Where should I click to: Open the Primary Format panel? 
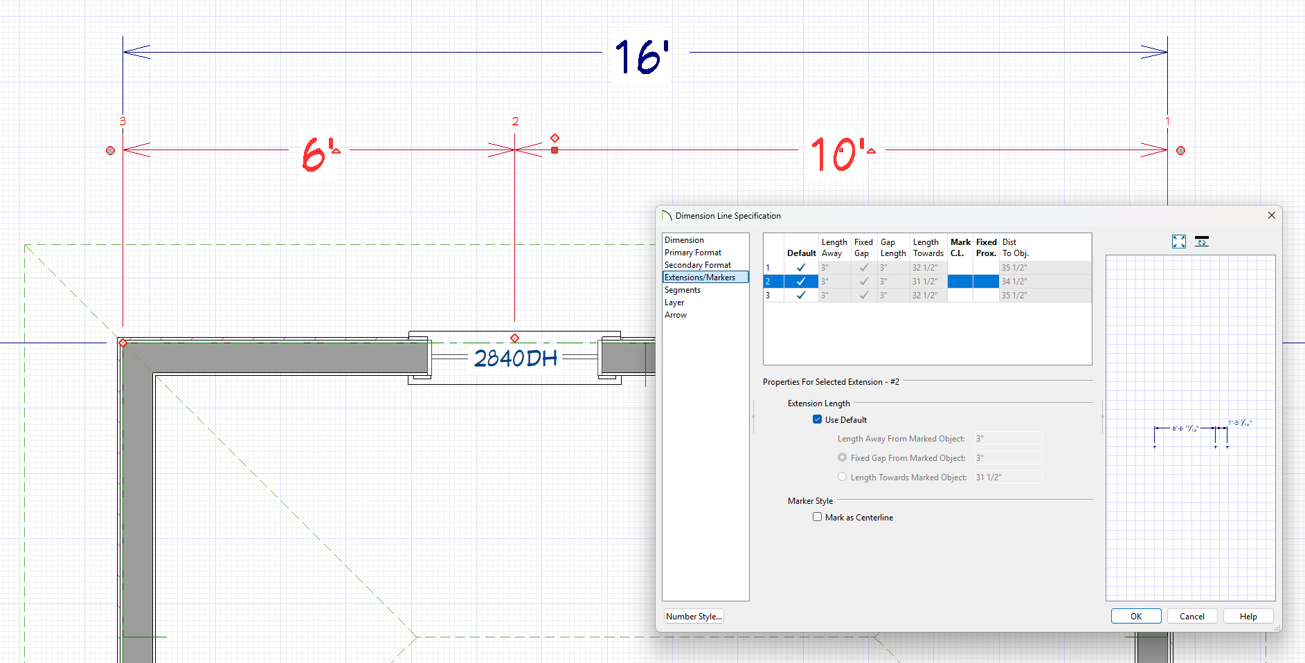[x=693, y=253]
